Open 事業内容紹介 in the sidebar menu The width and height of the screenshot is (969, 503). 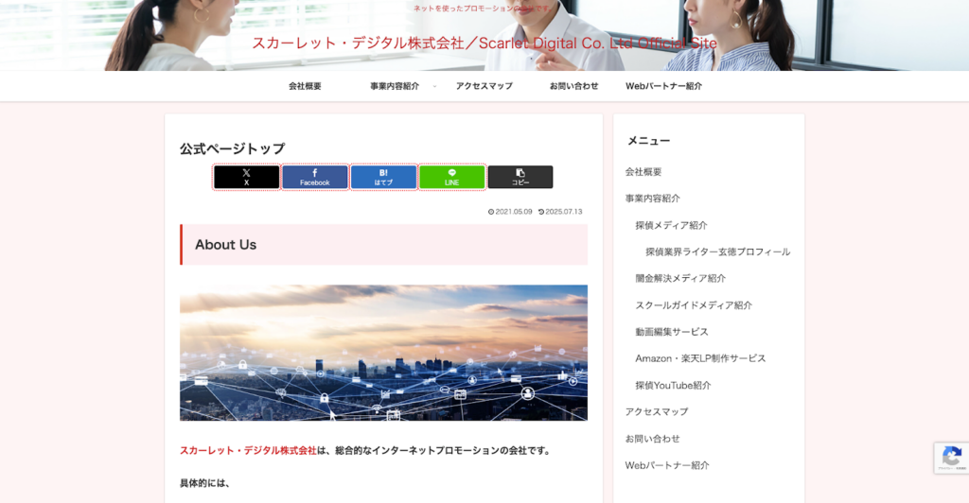pyautogui.click(x=653, y=199)
